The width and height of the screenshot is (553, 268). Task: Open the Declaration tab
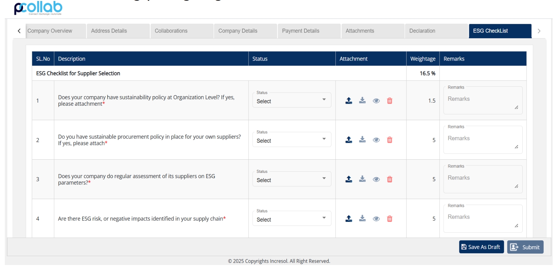tap(437, 31)
